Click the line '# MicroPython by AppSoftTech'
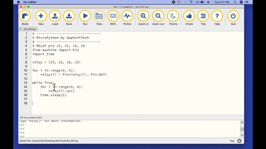Image resolution: width=266 pixels, height=149 pixels. (61, 38)
